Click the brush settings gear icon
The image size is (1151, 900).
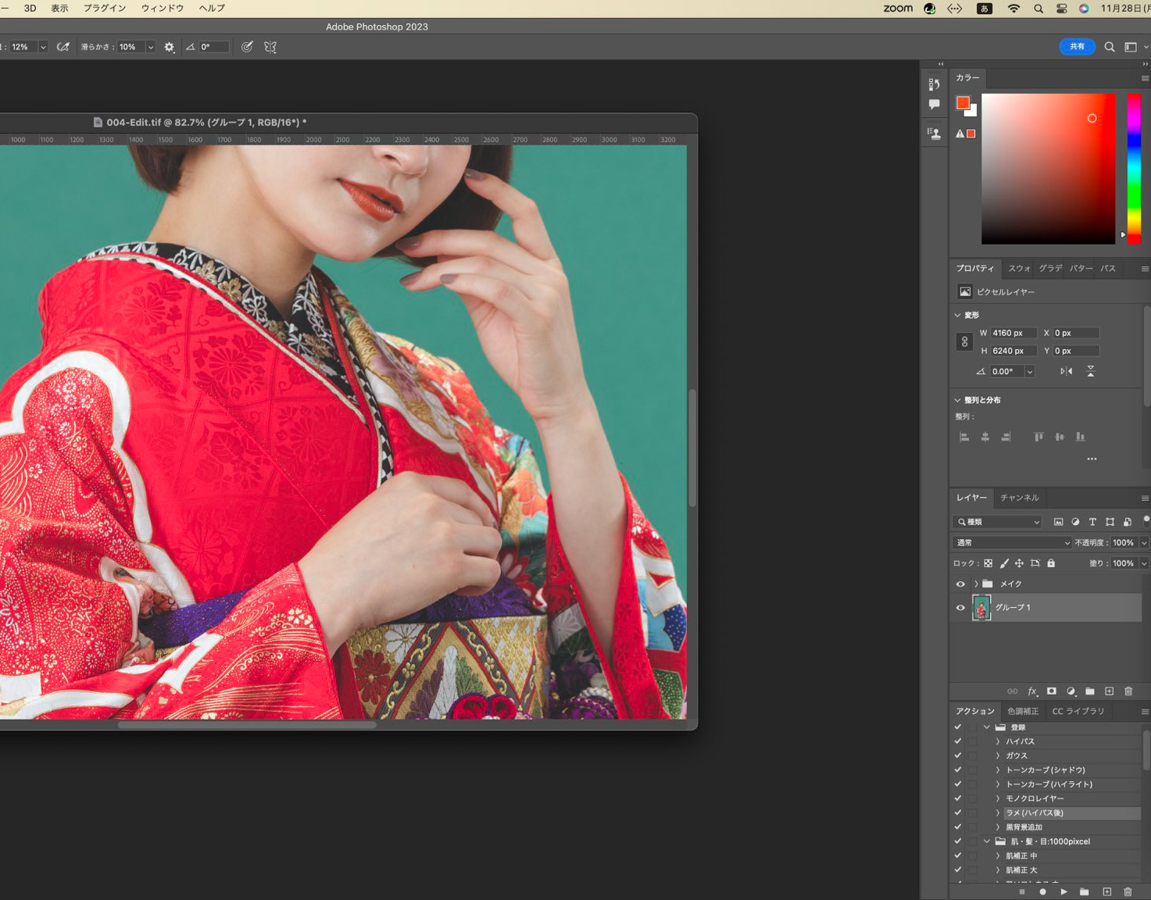[170, 47]
